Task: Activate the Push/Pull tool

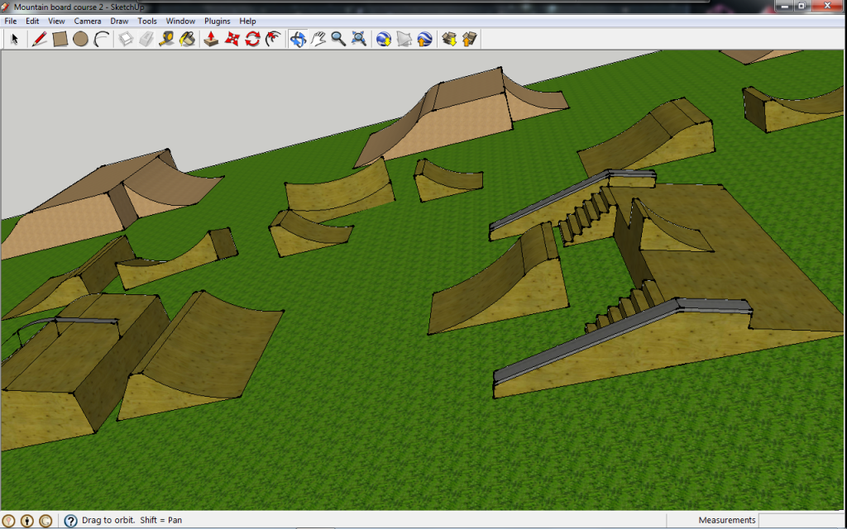Action: point(211,39)
